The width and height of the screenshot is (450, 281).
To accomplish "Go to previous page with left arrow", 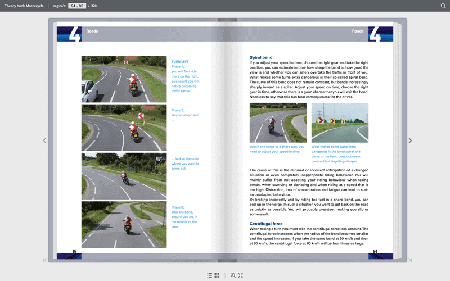I will pos(45,140).
